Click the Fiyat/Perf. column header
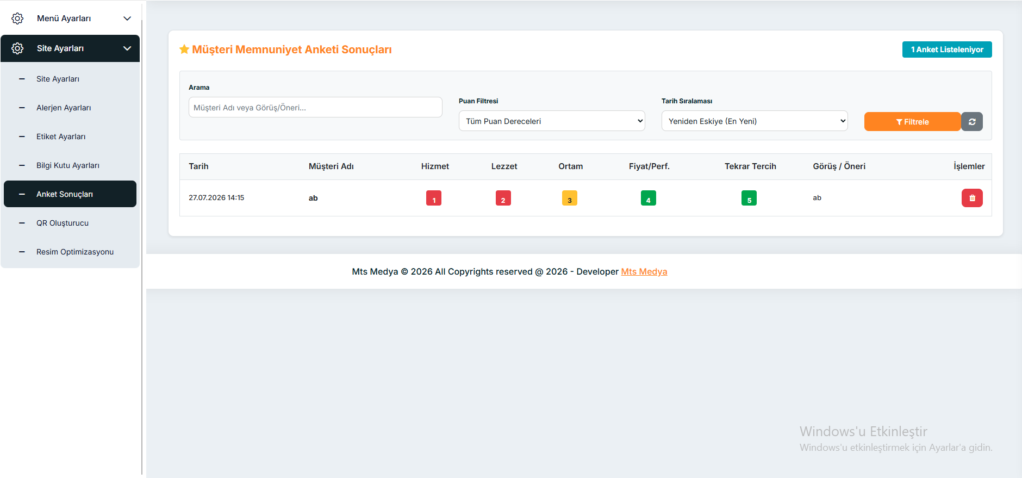 [x=649, y=166]
